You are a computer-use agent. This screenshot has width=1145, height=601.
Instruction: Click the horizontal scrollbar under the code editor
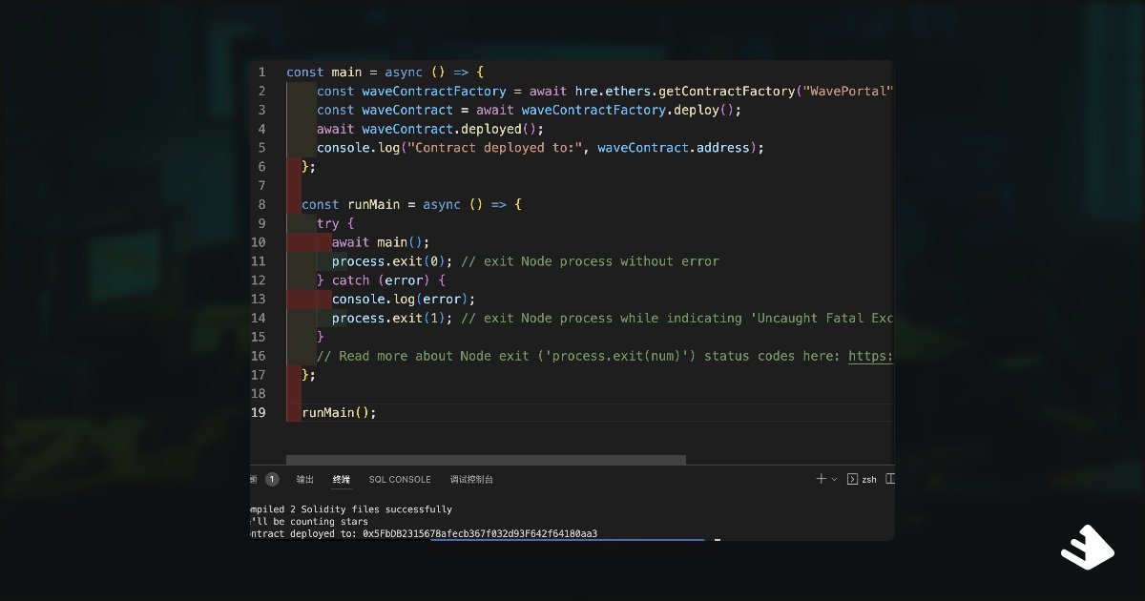[x=486, y=460]
